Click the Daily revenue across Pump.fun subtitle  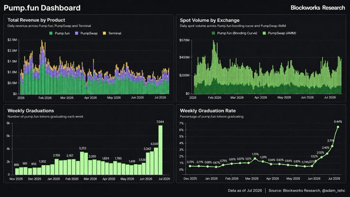click(49, 26)
